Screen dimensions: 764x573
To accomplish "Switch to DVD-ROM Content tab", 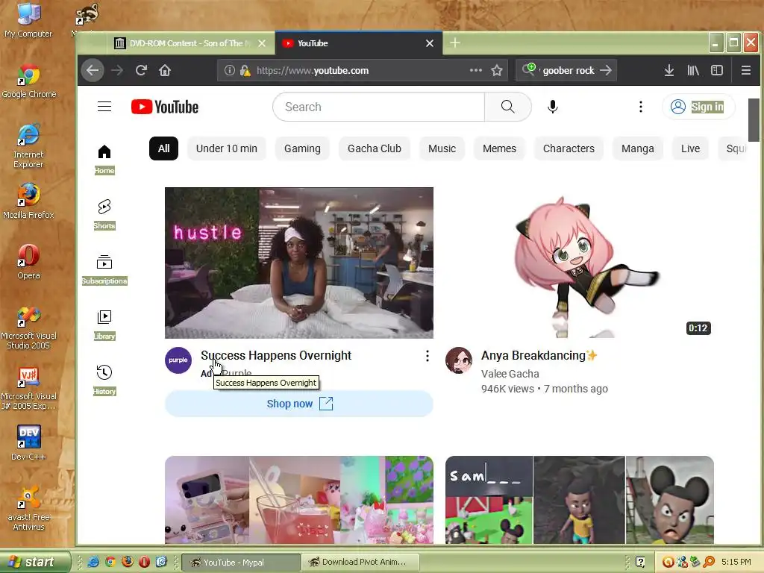I will pyautogui.click(x=190, y=43).
